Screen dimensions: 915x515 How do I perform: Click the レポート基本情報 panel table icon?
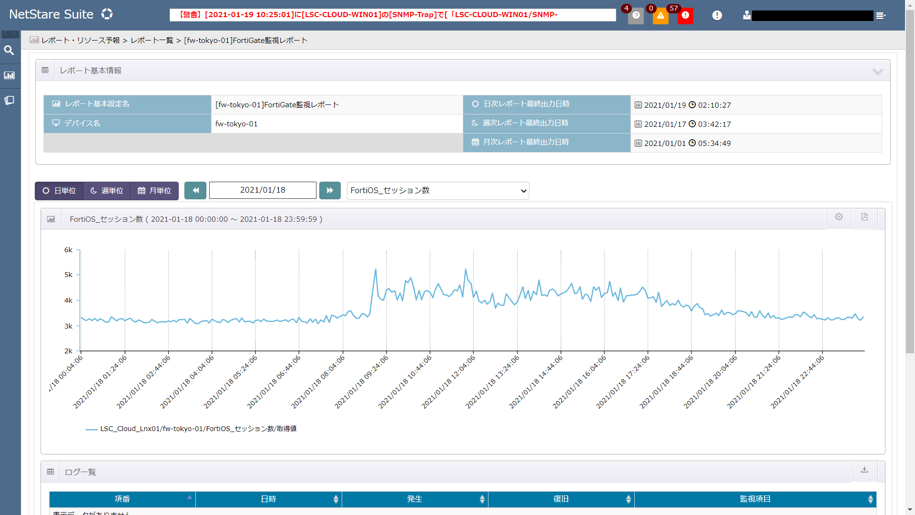point(45,71)
